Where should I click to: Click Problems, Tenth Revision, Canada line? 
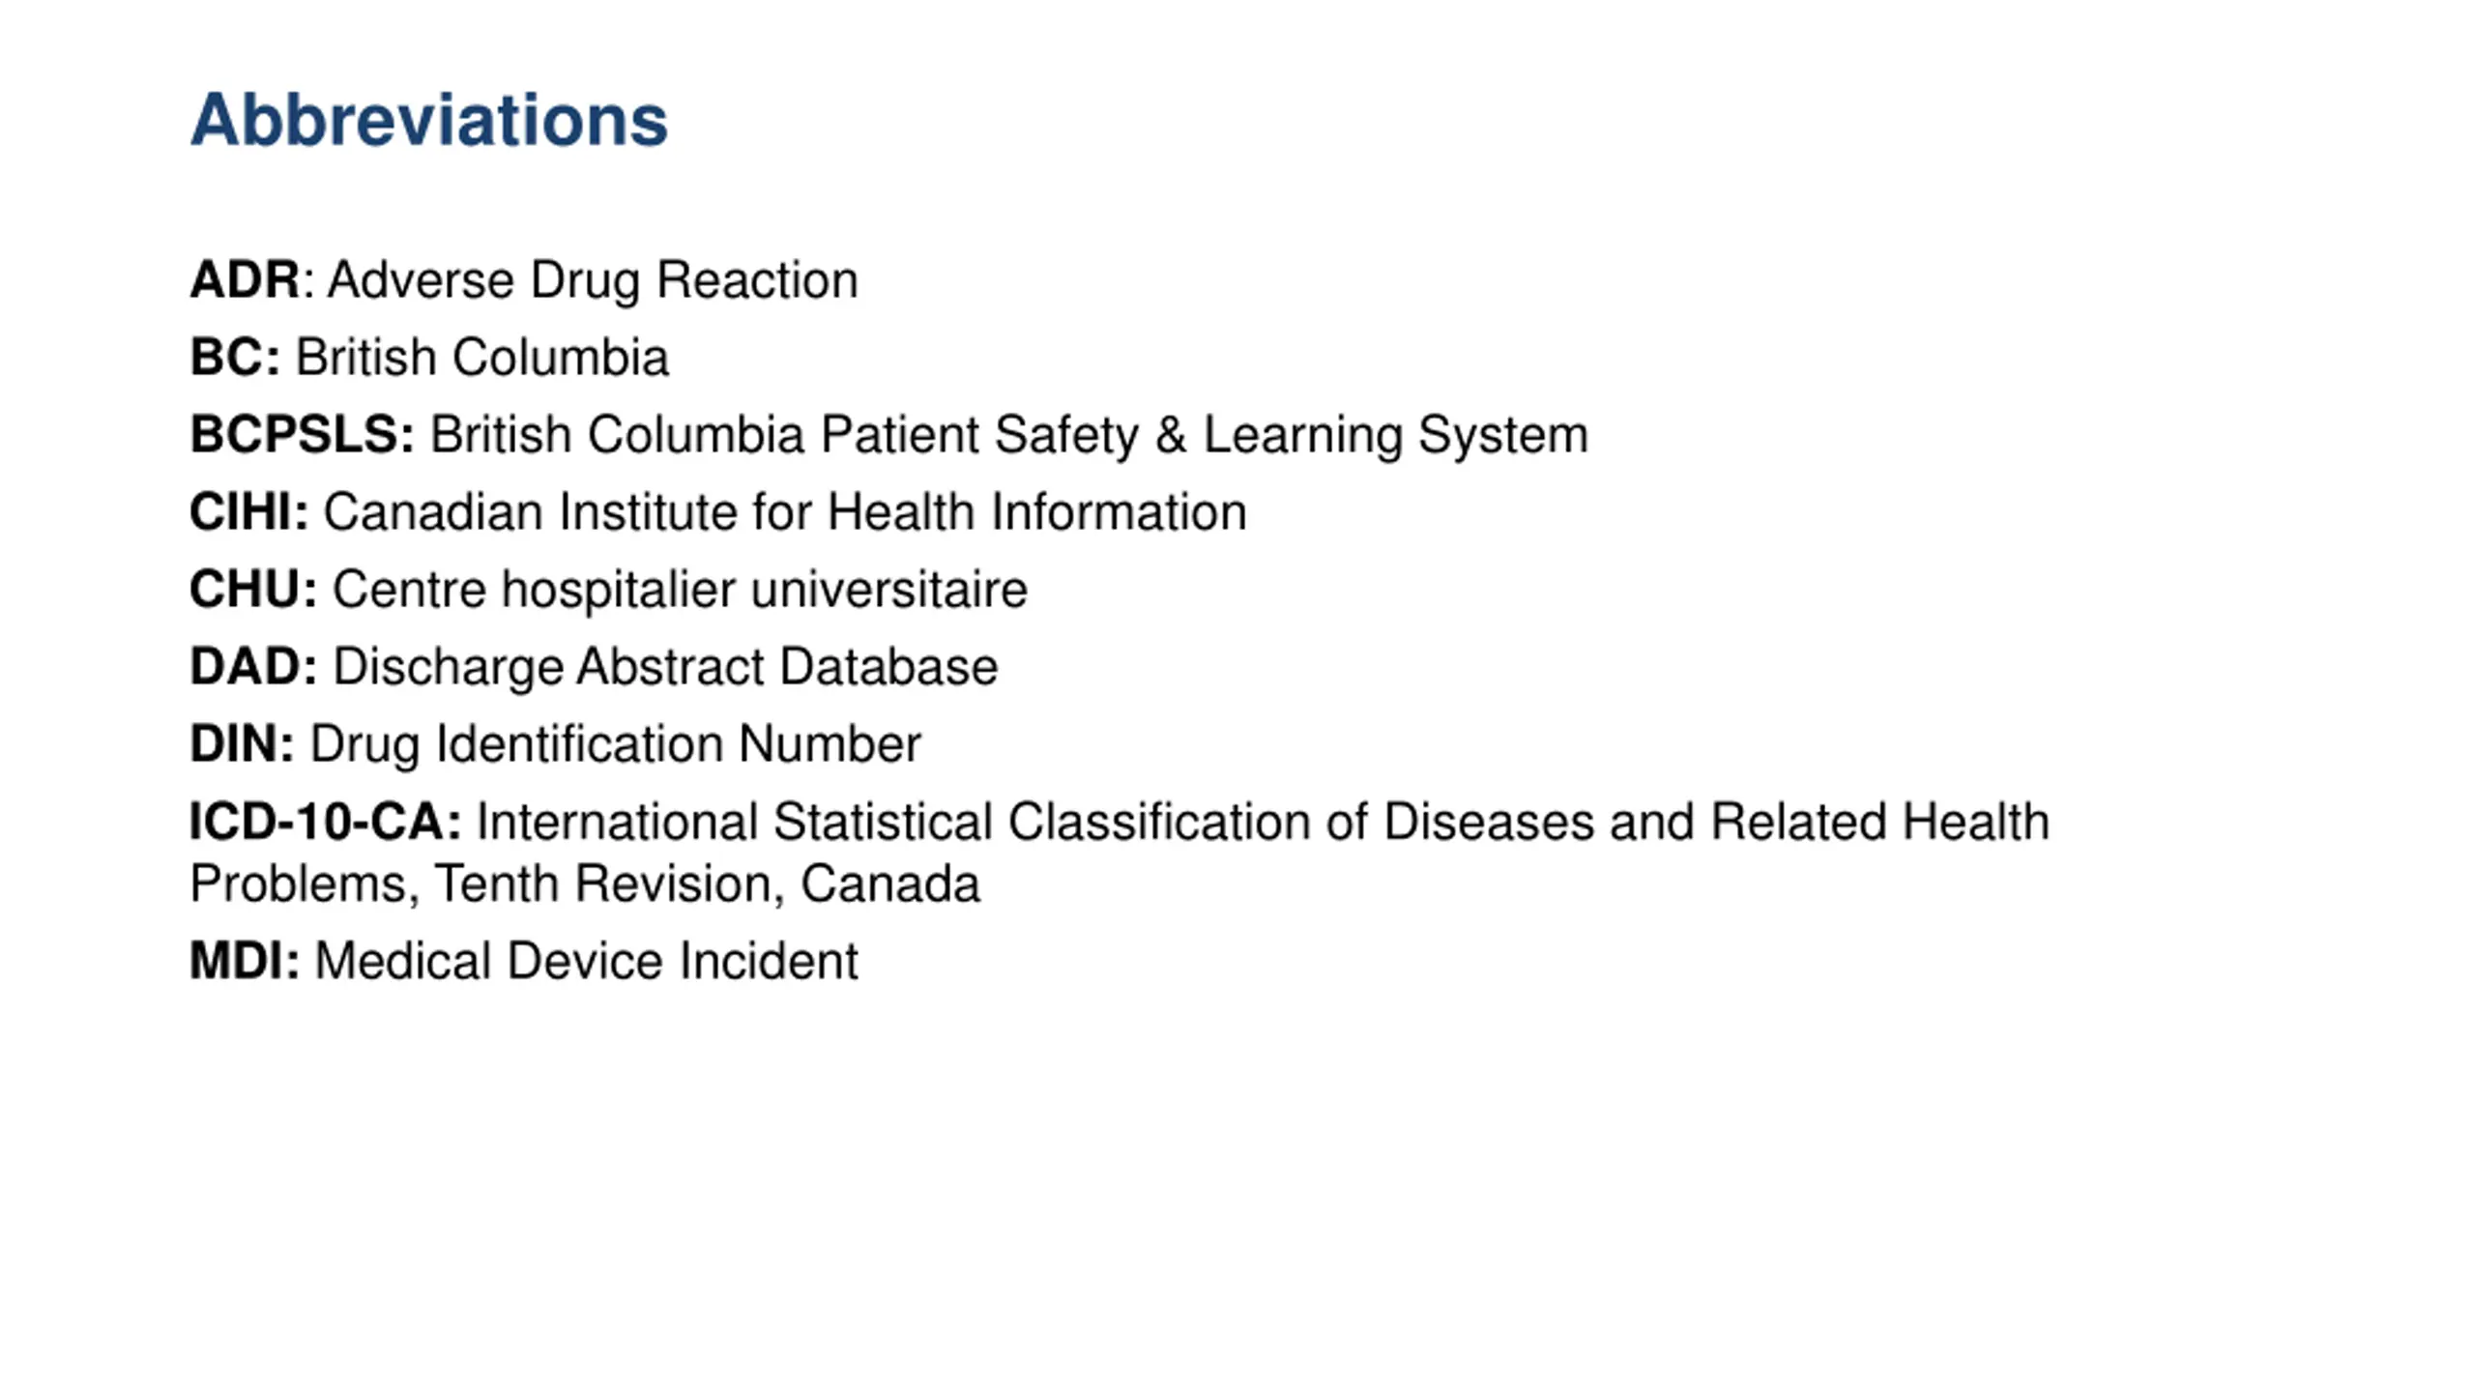tap(585, 884)
